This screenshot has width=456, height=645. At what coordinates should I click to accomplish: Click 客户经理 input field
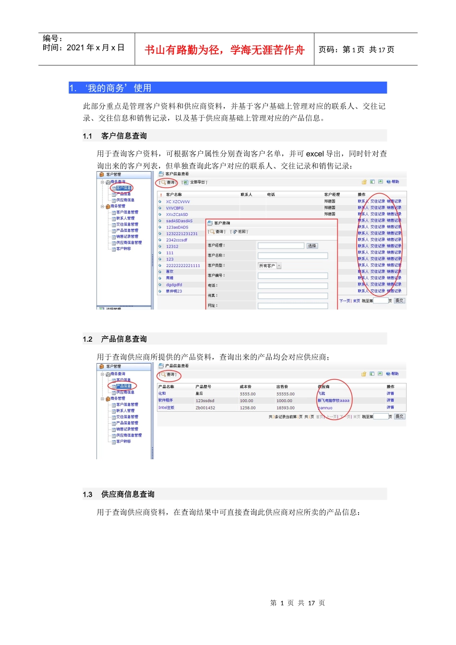281,246
